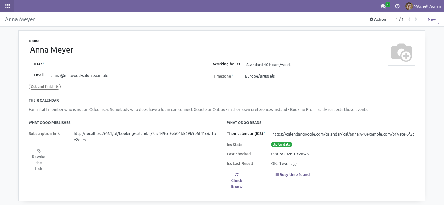
Task: Click the Ics State label
Action: (x=235, y=145)
